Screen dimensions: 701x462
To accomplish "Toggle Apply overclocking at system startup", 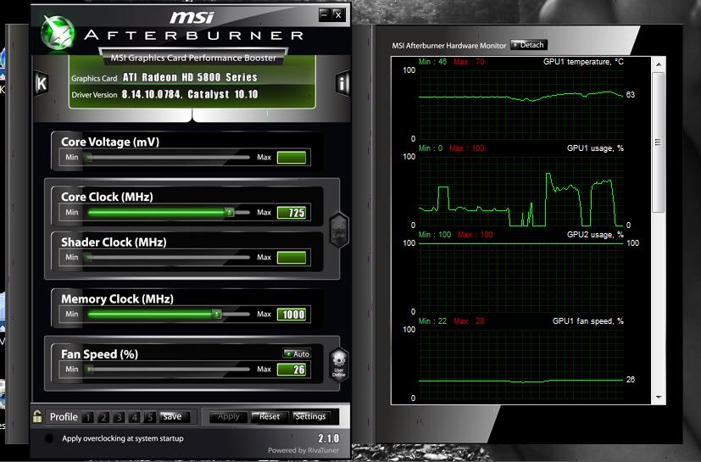I will click(x=48, y=438).
